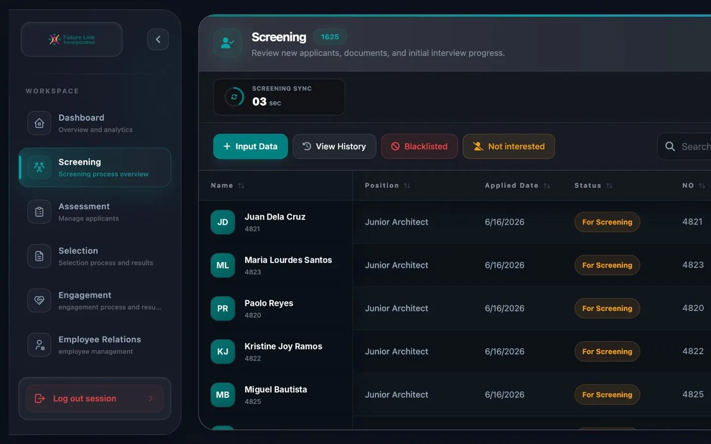Show Blacklisted applicants
The width and height of the screenshot is (711, 444).
pos(419,147)
